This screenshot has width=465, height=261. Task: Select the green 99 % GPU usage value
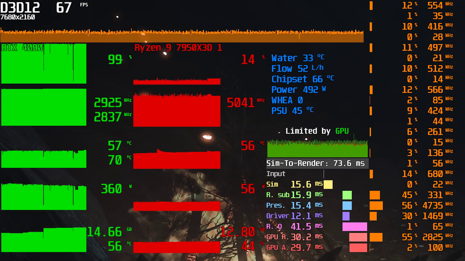[x=120, y=59]
